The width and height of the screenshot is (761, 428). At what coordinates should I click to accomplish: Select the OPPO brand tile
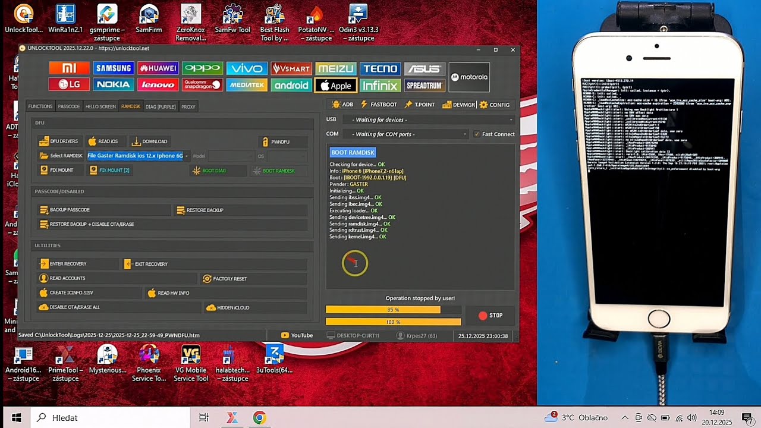pos(202,68)
